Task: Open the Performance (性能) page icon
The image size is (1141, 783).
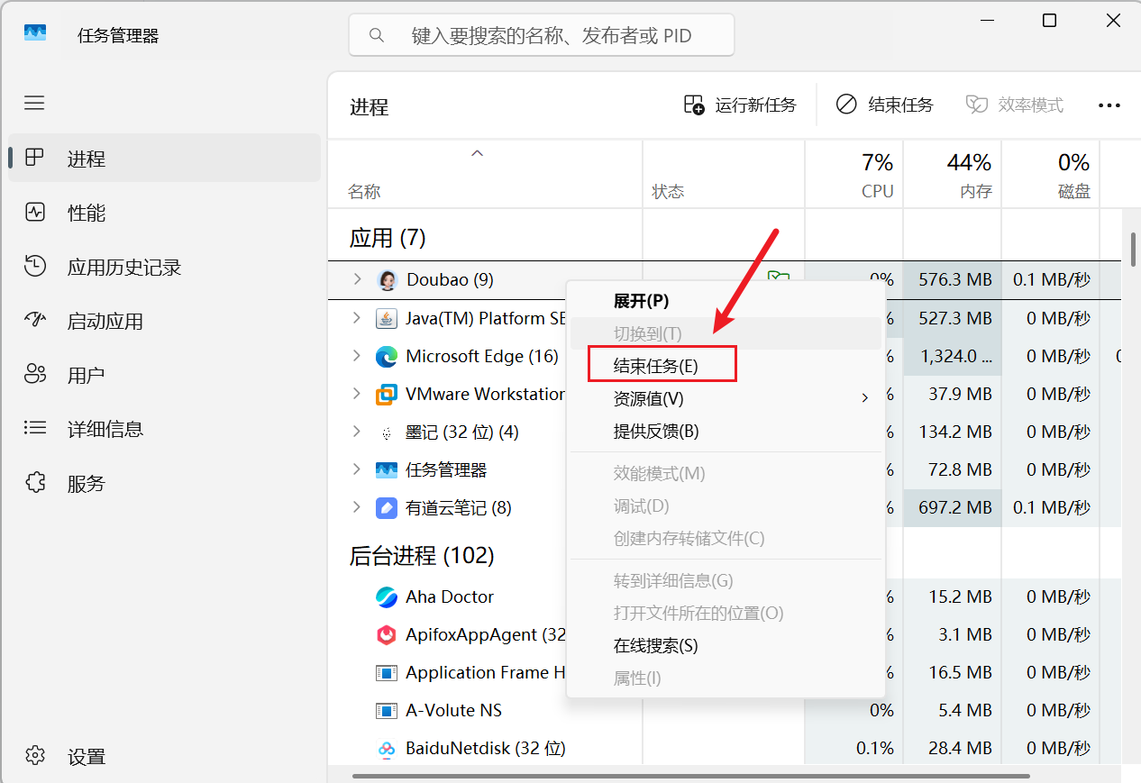Action: click(35, 213)
